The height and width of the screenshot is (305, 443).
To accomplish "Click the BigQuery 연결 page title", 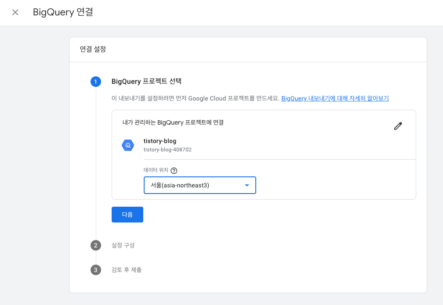I will (x=63, y=12).
